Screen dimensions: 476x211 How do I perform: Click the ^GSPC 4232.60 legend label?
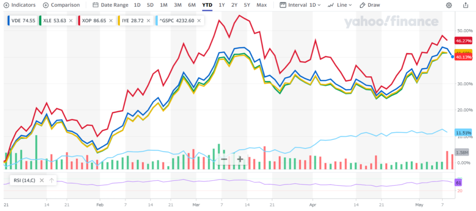pyautogui.click(x=177, y=21)
